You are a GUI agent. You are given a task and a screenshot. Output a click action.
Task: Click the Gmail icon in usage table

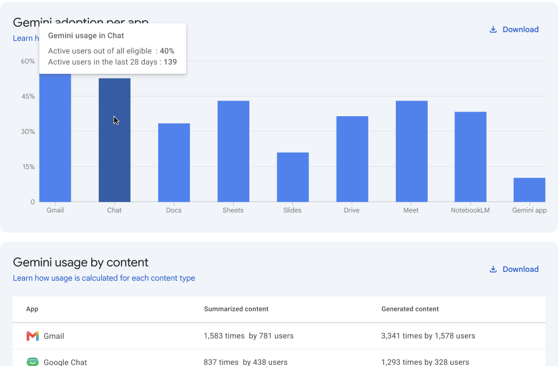(33, 336)
